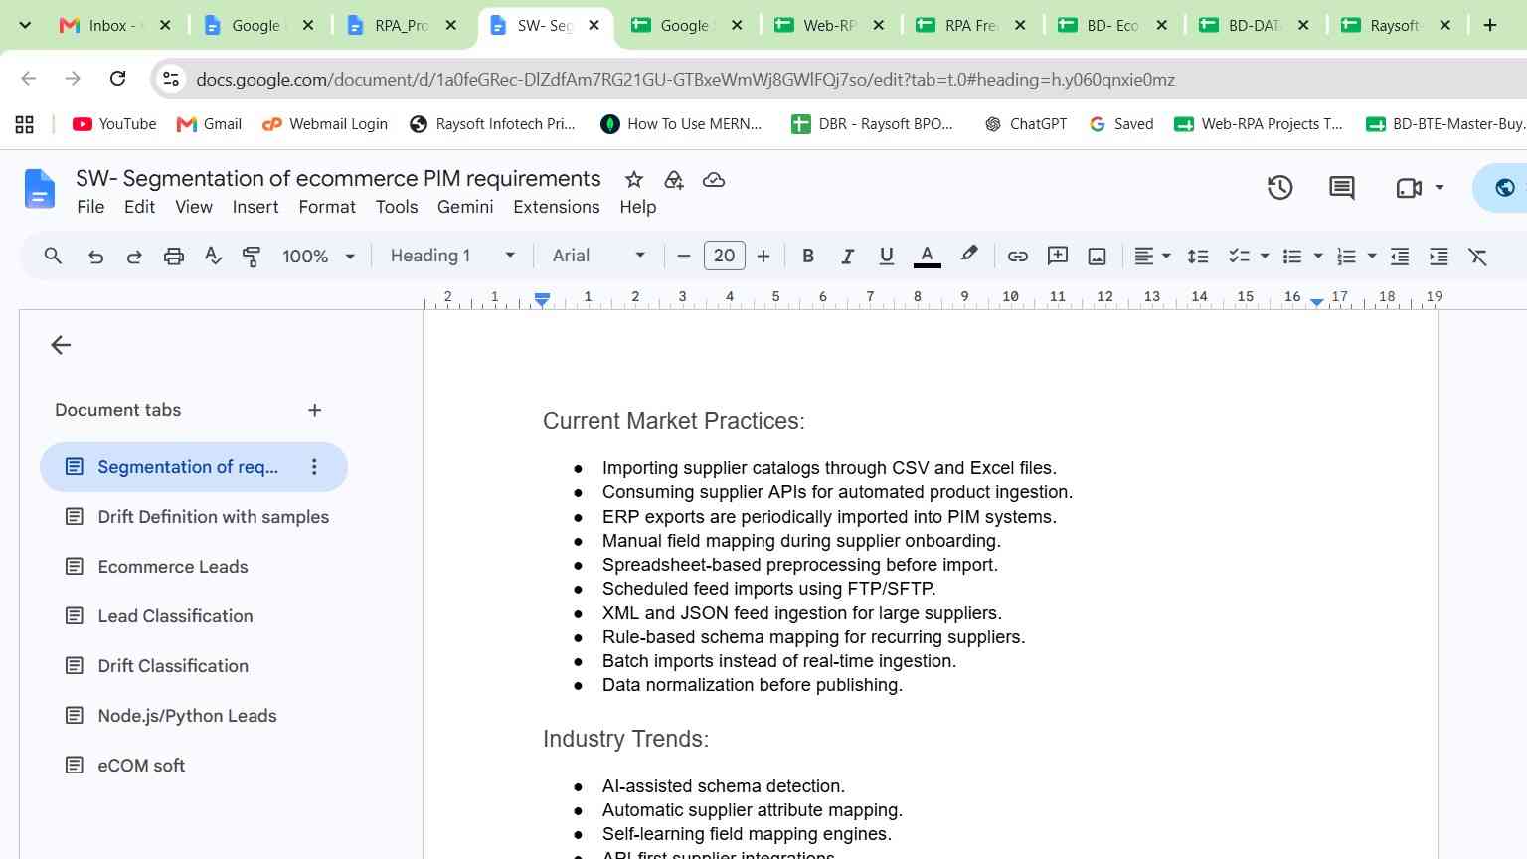Add a new document tab
Viewport: 1527px width, 859px height.
314,410
